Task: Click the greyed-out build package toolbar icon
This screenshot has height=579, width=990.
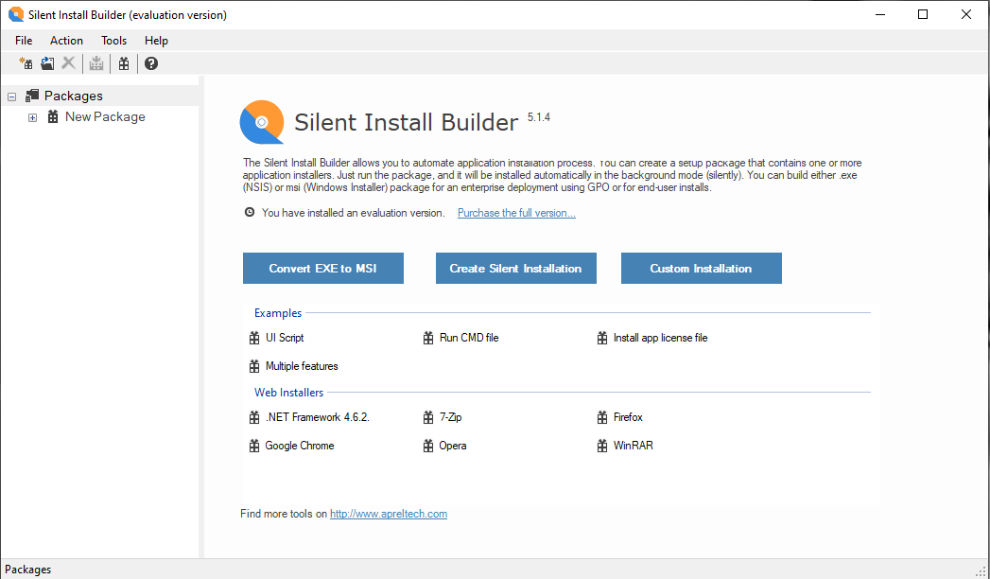Action: (x=96, y=63)
